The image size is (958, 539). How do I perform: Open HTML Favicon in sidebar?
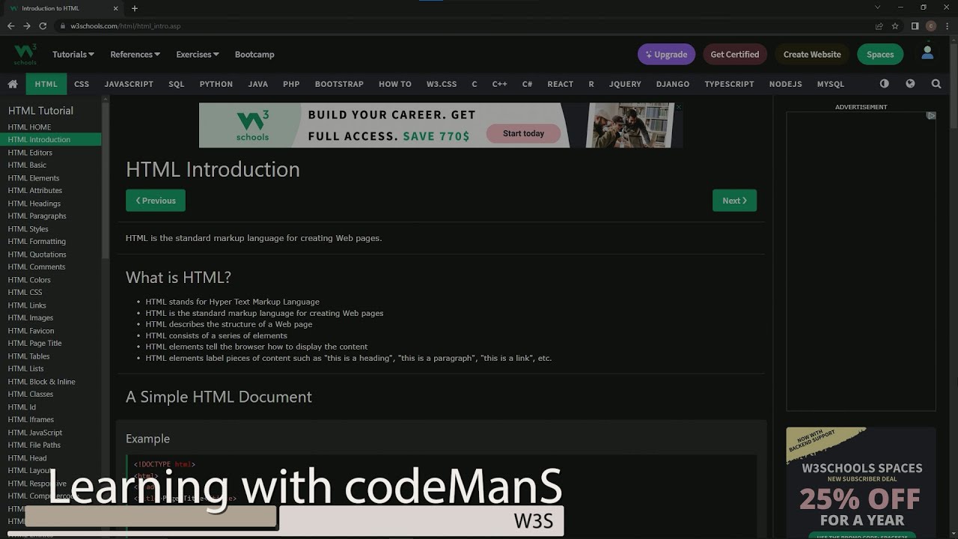31,331
